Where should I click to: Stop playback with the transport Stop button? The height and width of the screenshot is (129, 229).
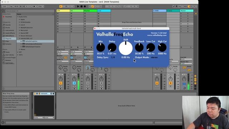pyautogui.click(x=82, y=6)
